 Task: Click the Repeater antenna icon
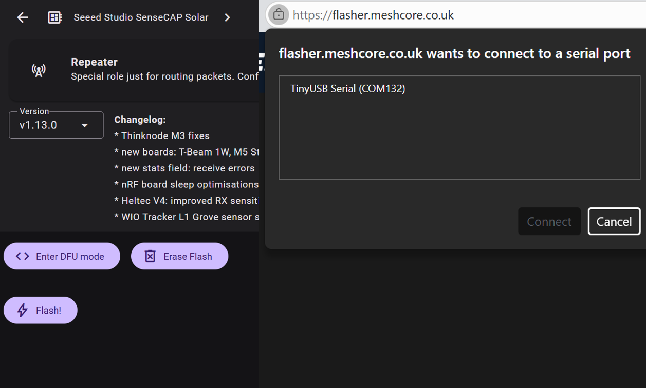39,70
